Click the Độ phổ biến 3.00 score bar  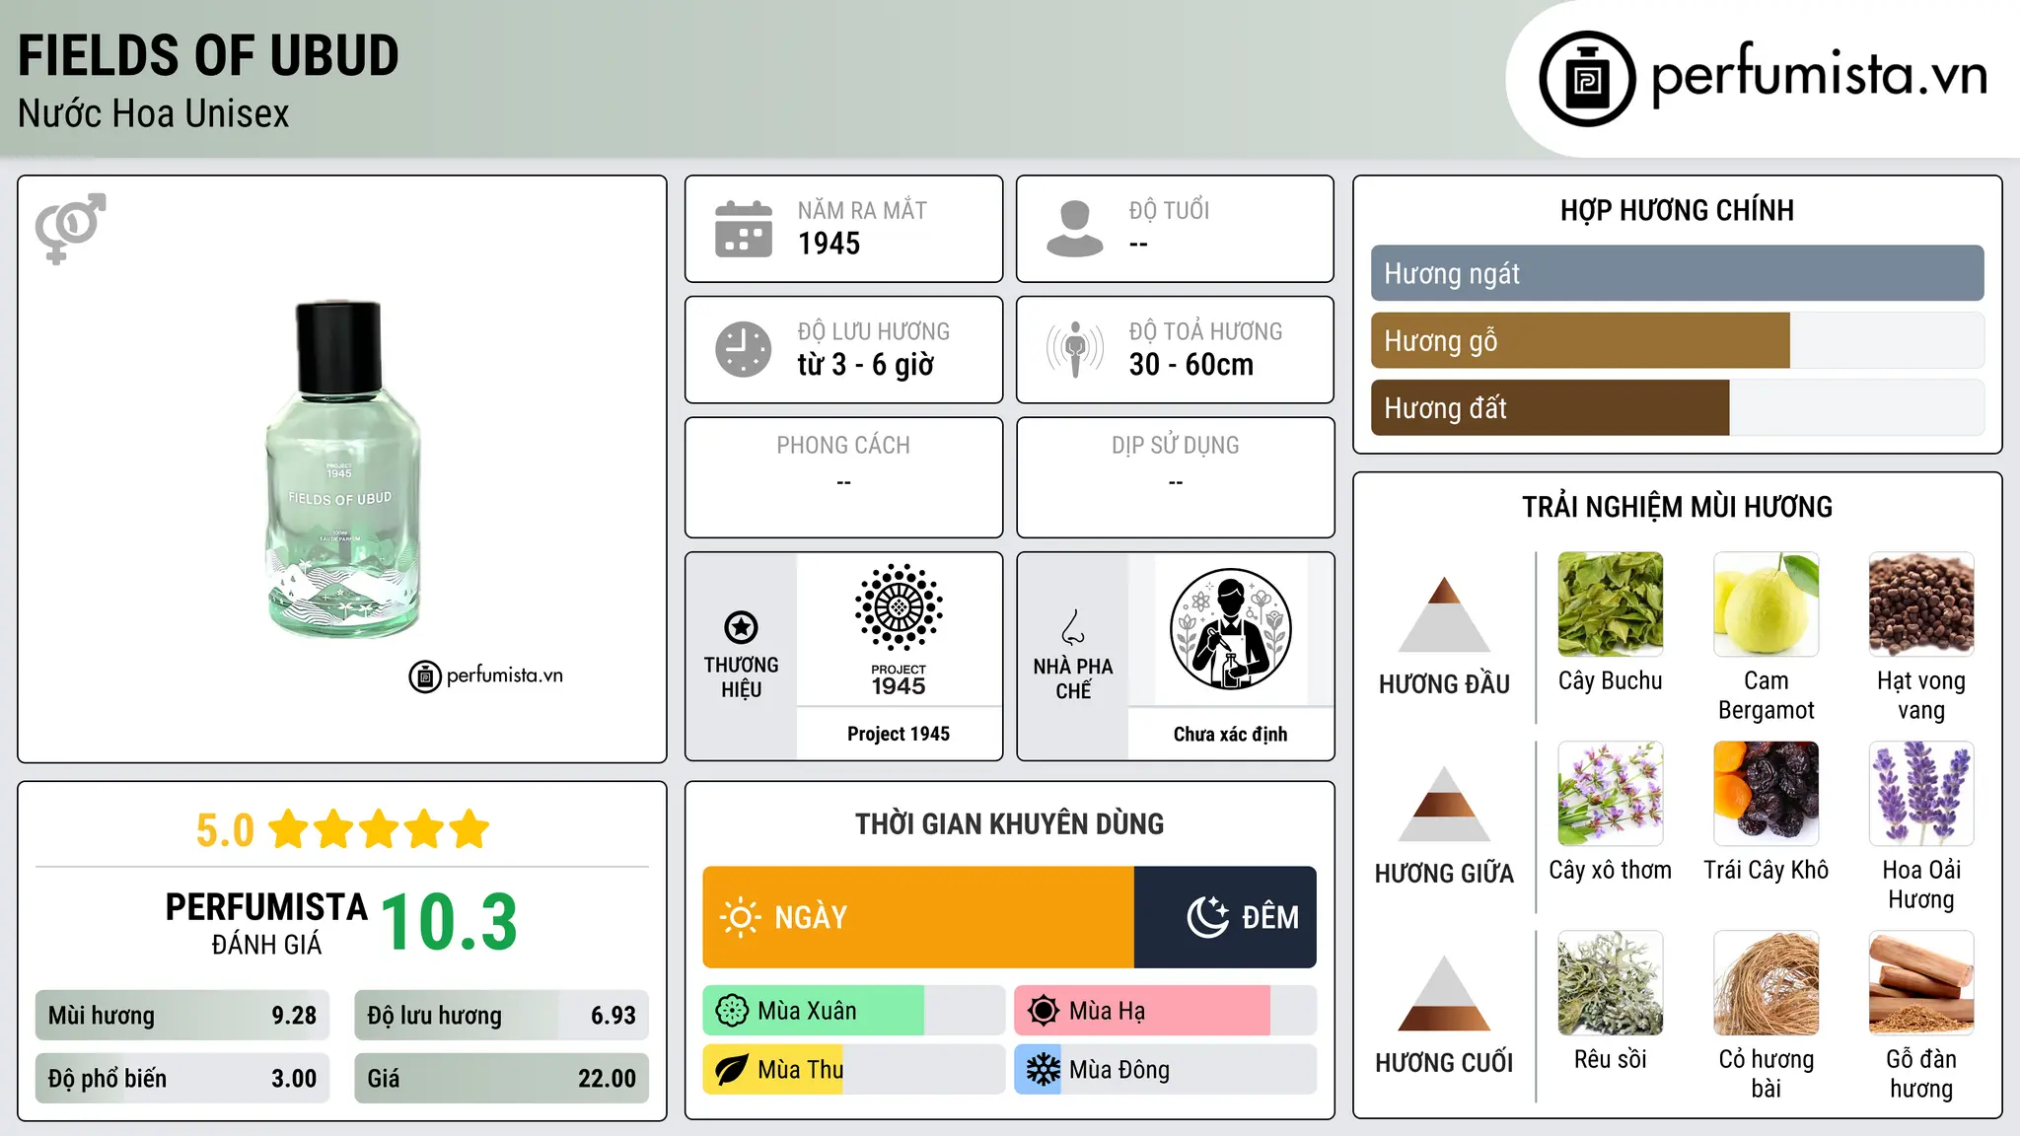182,1078
